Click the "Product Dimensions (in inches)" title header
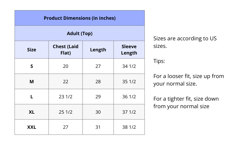 pyautogui.click(x=80, y=18)
